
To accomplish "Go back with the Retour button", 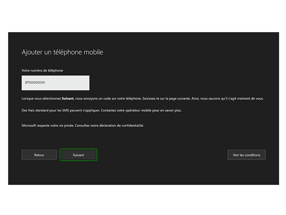I will 39,155.
